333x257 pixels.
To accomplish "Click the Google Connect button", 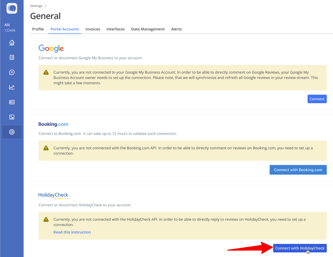I will point(317,99).
